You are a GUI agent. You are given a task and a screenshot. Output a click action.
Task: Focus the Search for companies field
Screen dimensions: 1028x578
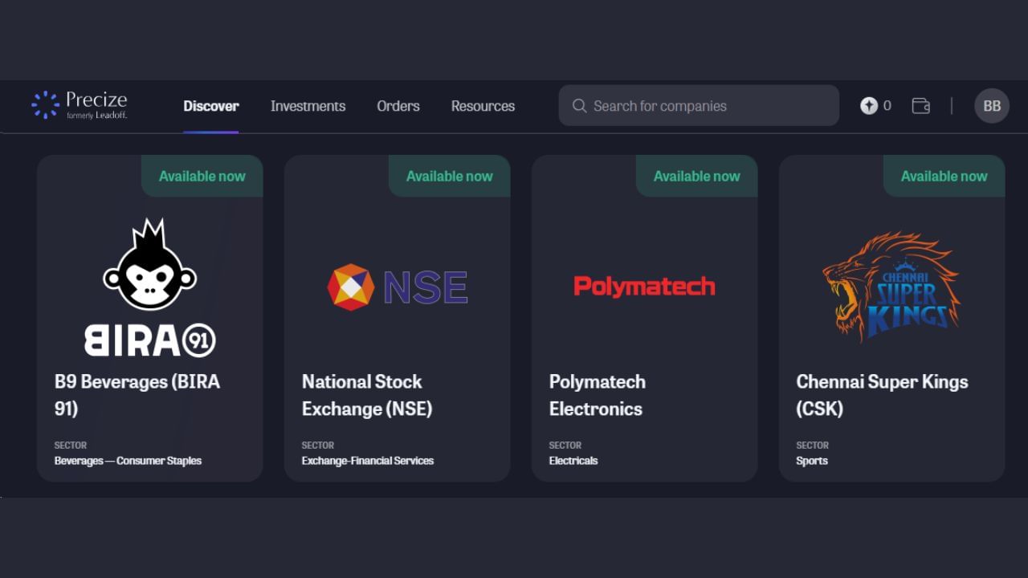coord(707,106)
